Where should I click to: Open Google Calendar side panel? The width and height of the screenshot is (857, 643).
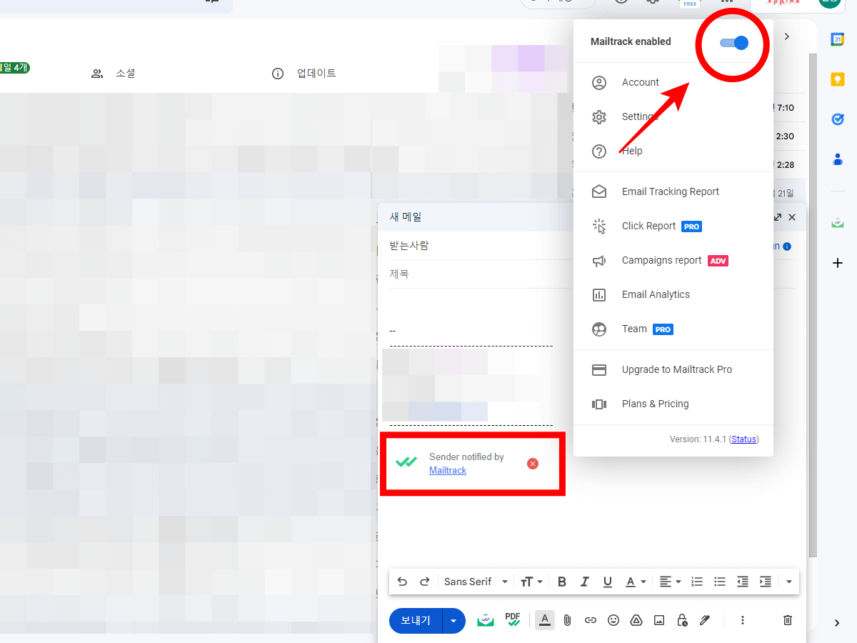click(x=838, y=39)
